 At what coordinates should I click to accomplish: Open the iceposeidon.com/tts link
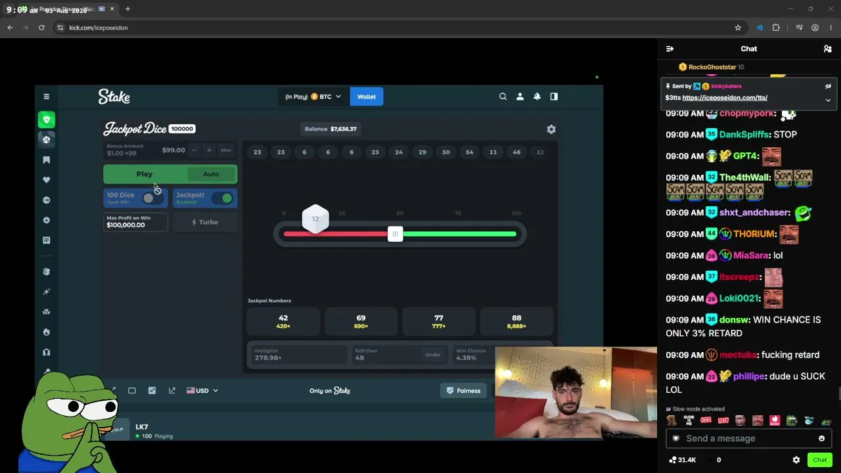(x=725, y=98)
